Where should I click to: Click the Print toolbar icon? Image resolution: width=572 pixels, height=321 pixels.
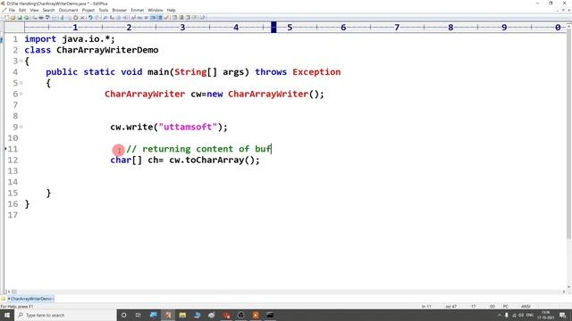[41, 18]
